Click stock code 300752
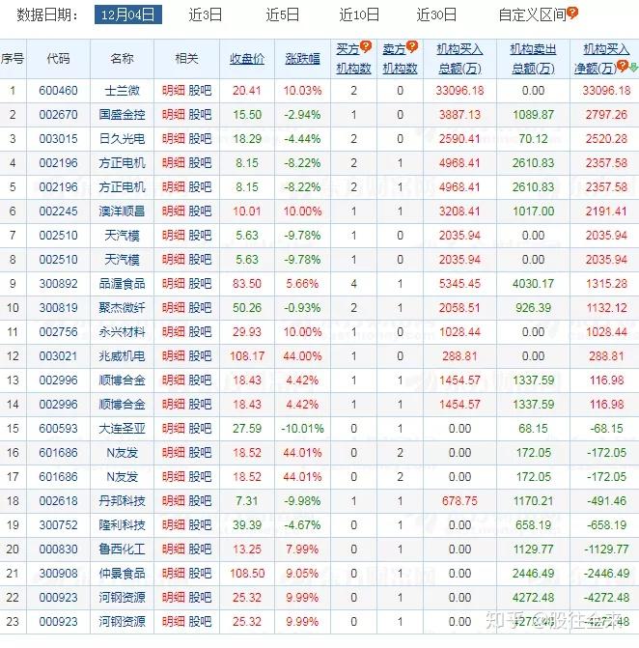This screenshot has width=639, height=648. 58,524
